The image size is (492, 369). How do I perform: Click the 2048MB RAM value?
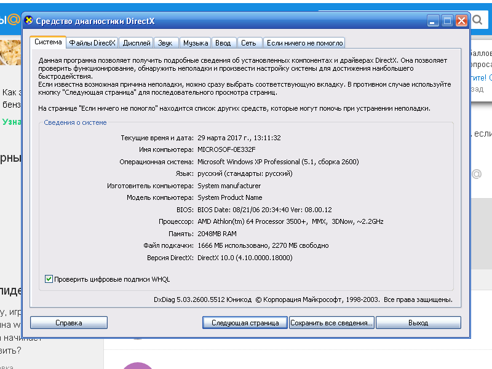pyautogui.click(x=217, y=234)
